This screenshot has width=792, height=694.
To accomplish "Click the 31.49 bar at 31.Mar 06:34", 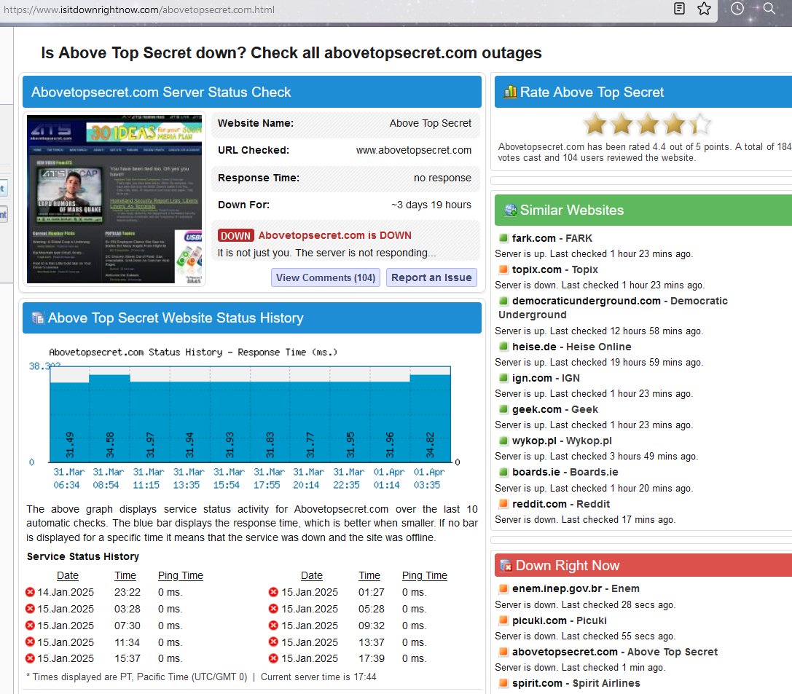I will pyautogui.click(x=70, y=422).
